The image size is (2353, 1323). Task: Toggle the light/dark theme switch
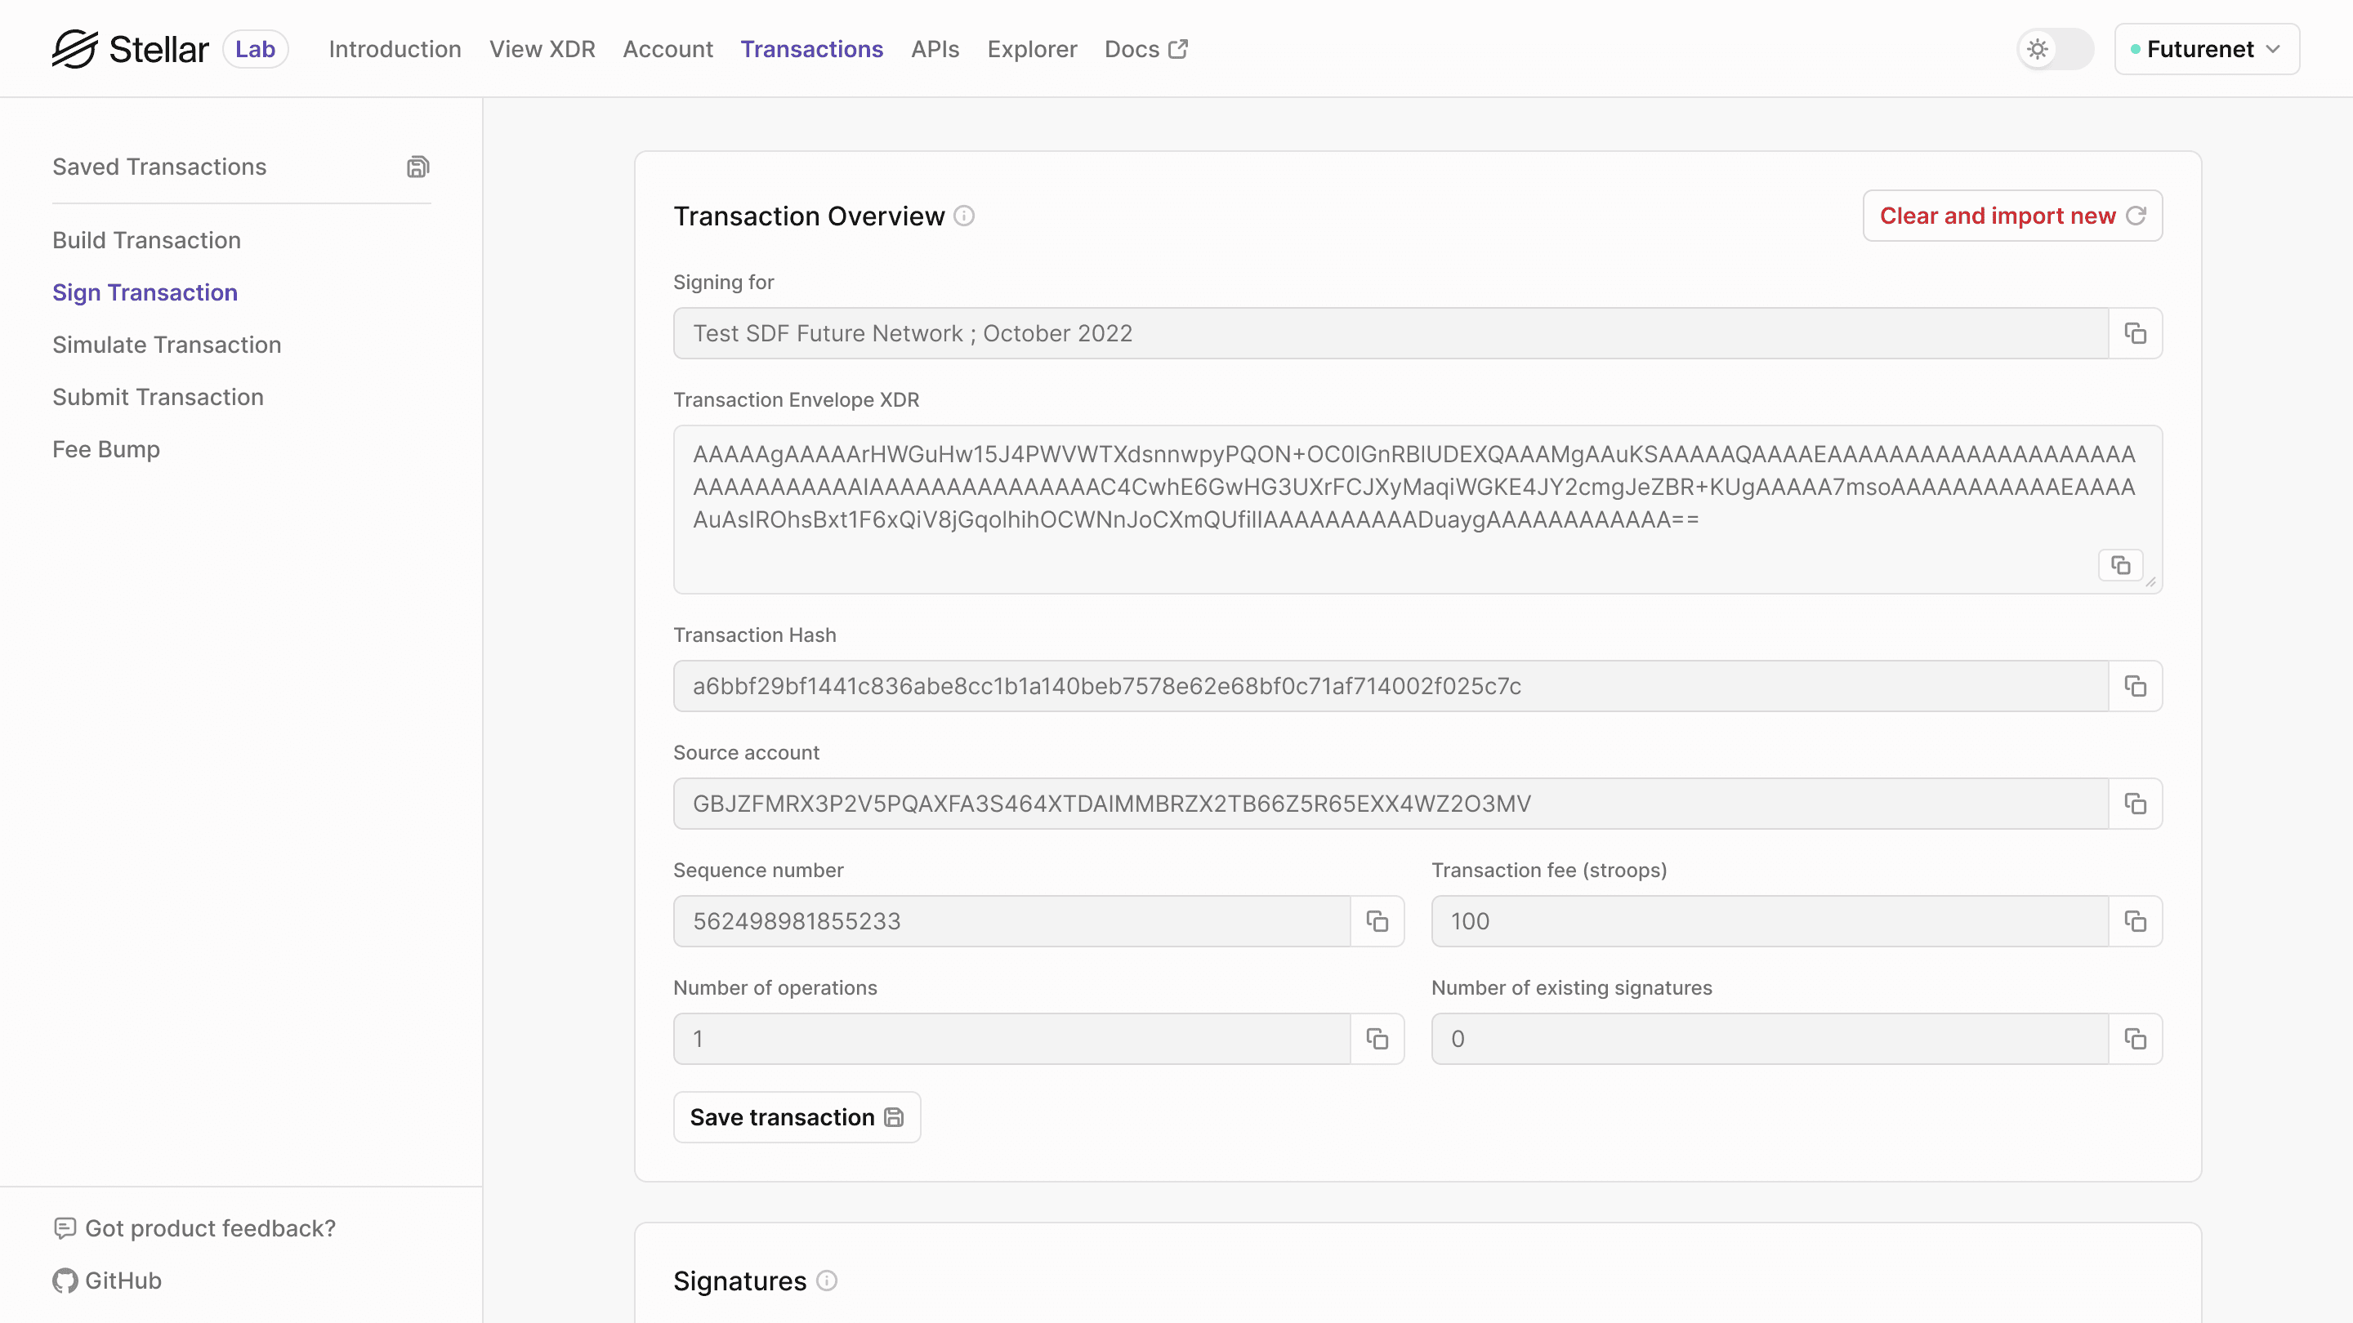tap(2056, 49)
